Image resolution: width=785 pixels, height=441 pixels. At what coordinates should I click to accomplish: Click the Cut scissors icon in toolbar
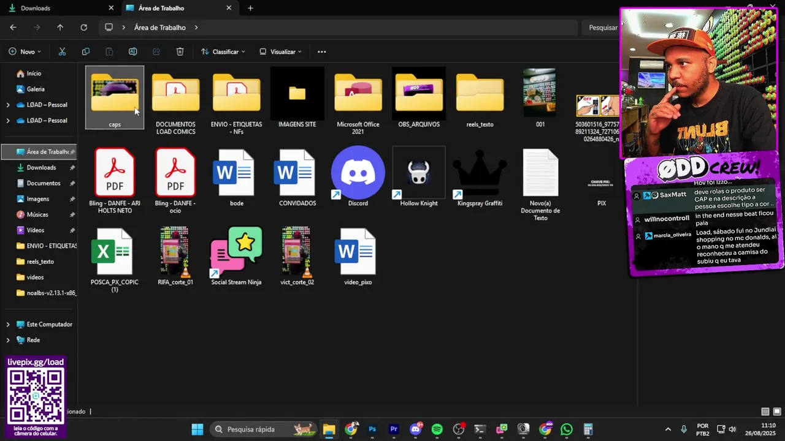click(62, 51)
